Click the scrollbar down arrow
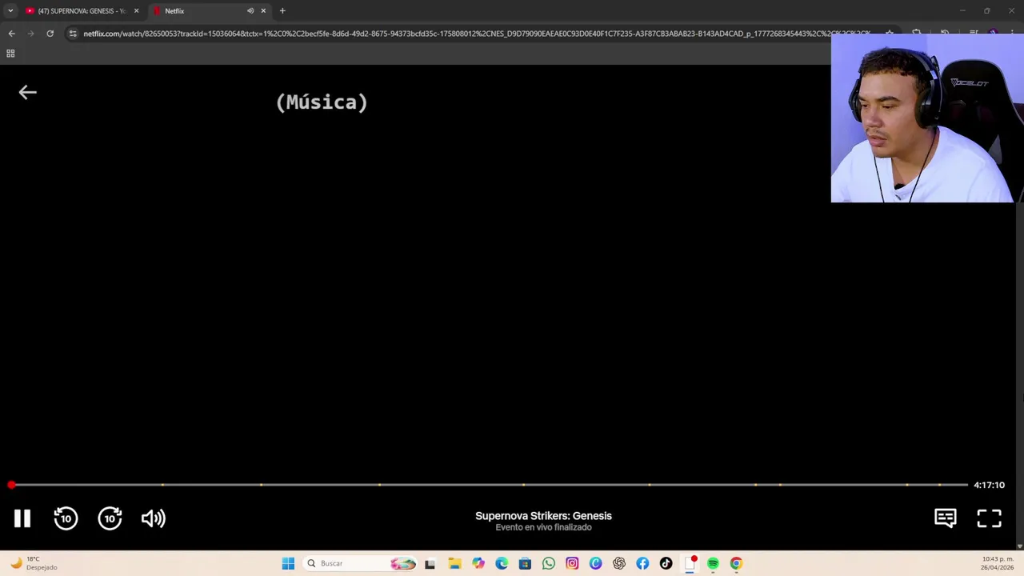 tap(1019, 546)
